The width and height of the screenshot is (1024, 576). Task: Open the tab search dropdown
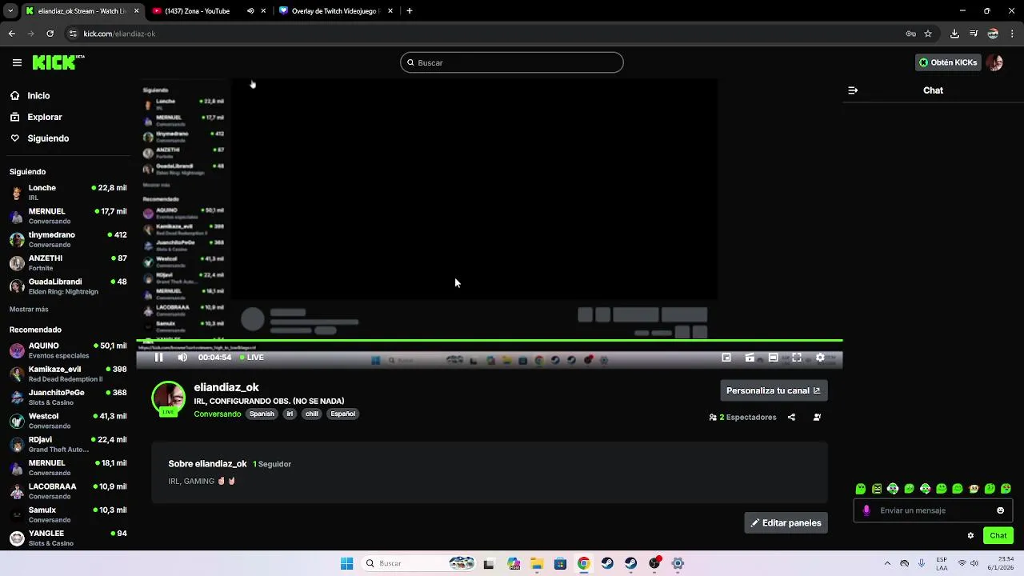[x=10, y=11]
